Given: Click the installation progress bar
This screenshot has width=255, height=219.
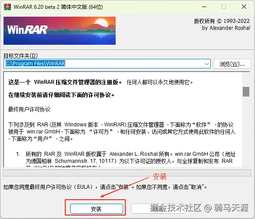Looking at the screenshot, I should [x=127, y=173].
